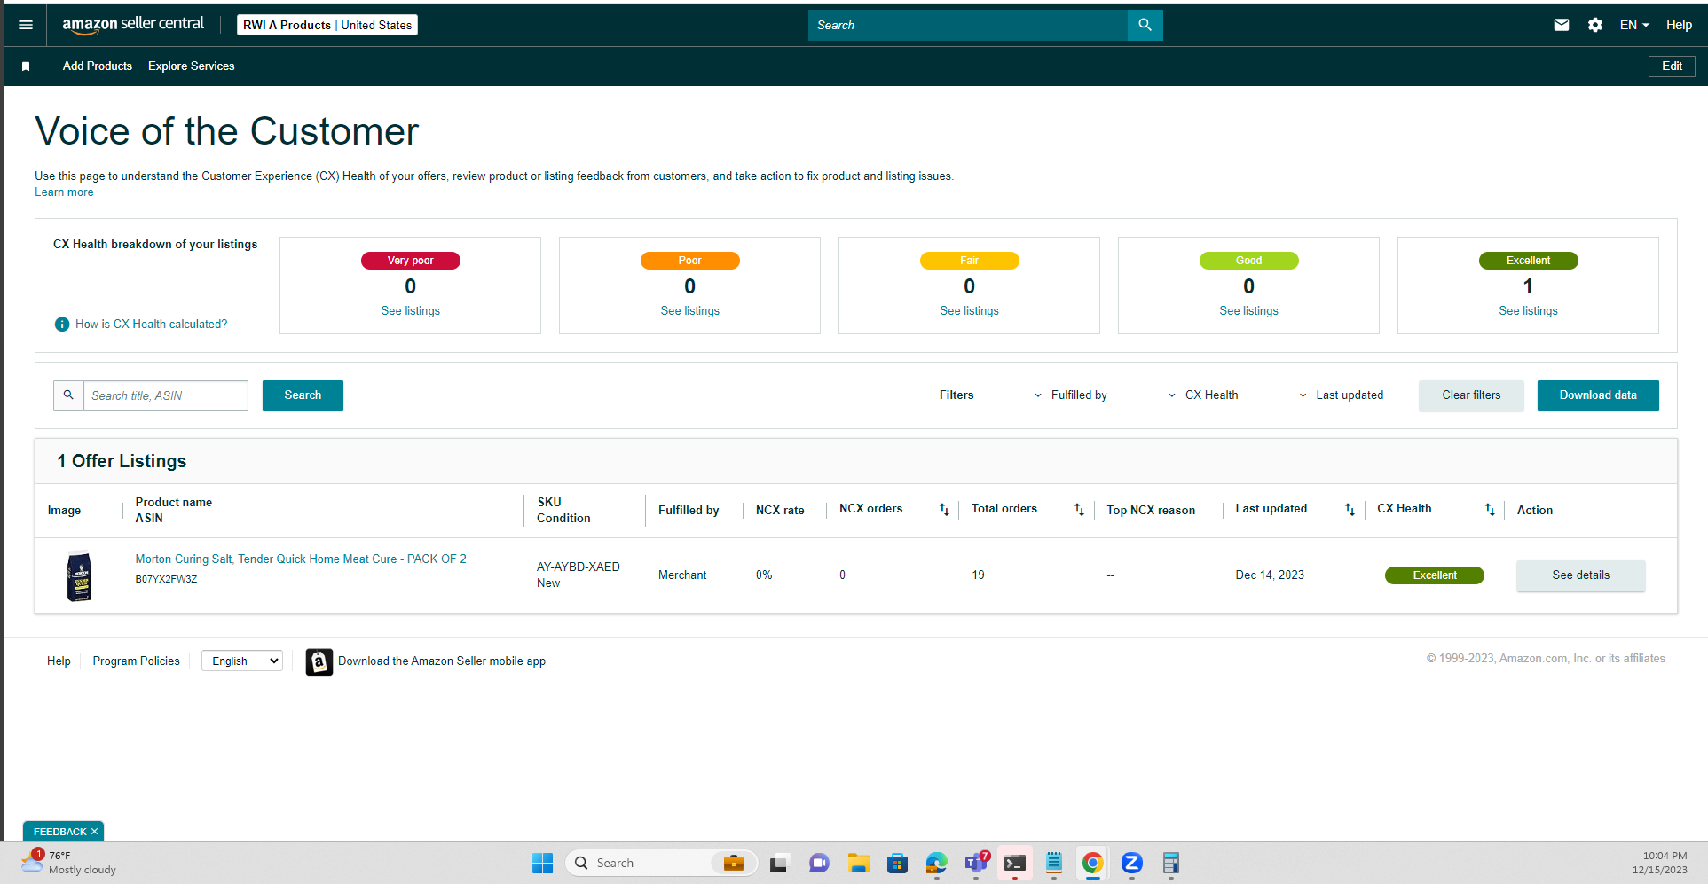Expand the Fulfilled by filter
1708x884 pixels.
1071,395
